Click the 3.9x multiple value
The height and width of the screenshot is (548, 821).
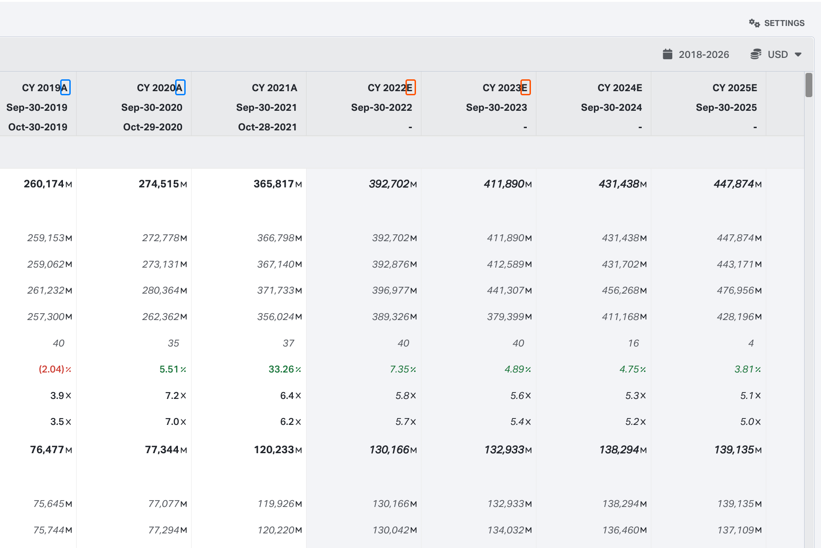61,396
